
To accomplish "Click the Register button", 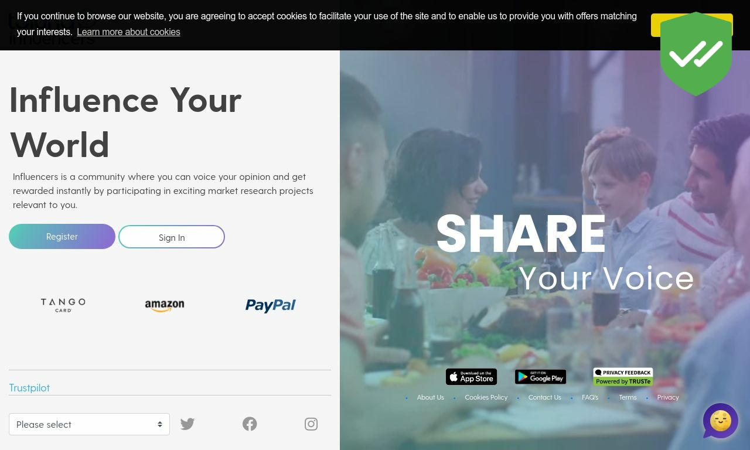I will point(62,236).
